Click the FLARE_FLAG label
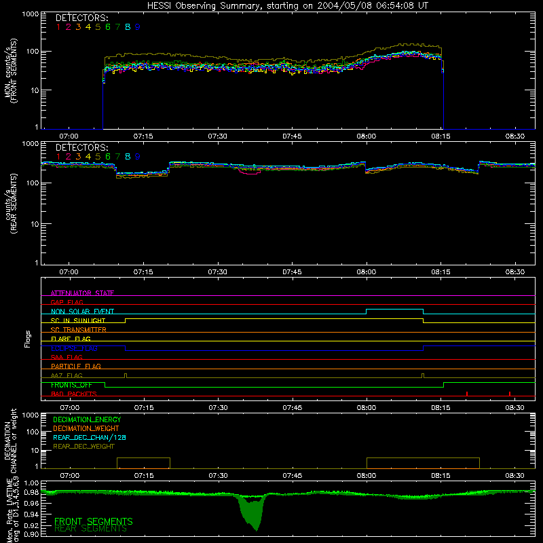 pos(71,339)
